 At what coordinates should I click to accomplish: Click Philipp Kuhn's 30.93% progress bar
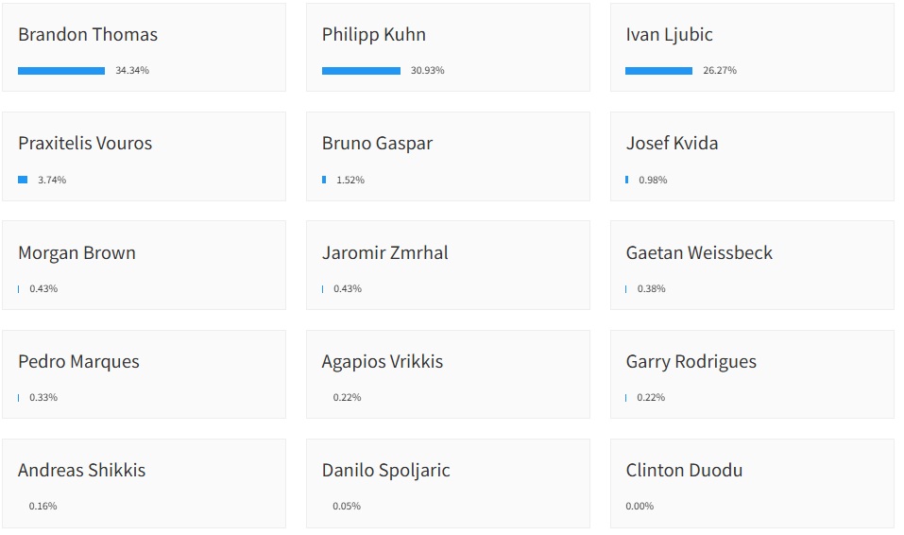(361, 71)
